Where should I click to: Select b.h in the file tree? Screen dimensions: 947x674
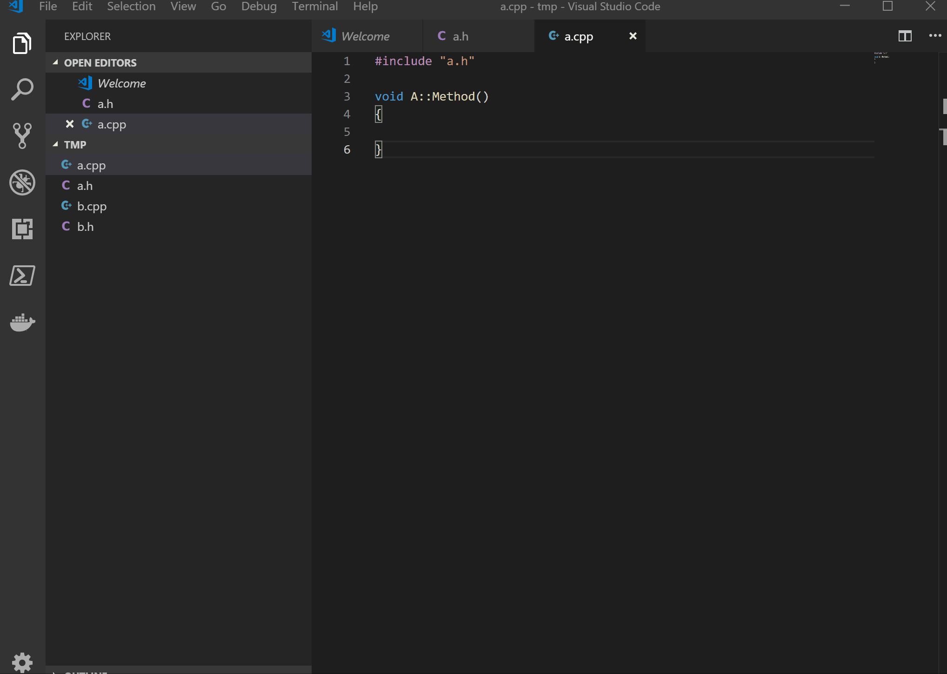(86, 227)
